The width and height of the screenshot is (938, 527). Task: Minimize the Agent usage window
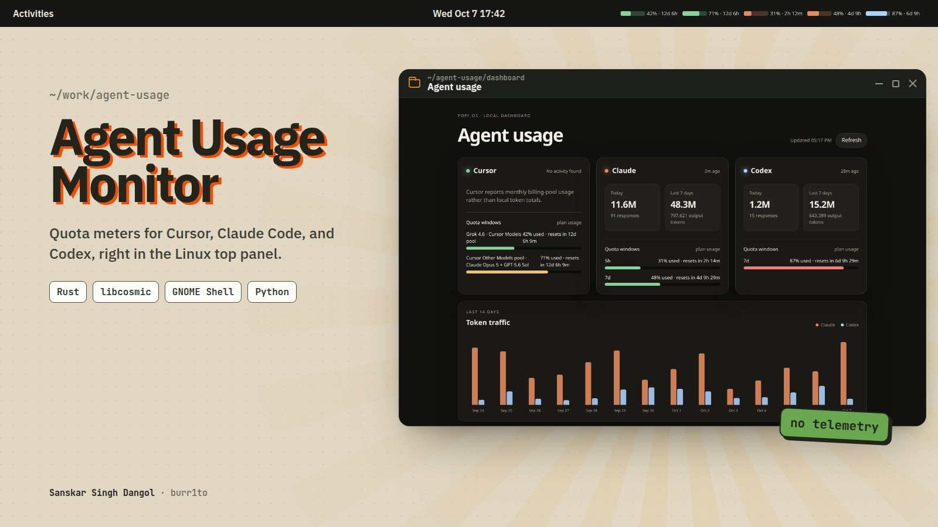pos(879,84)
